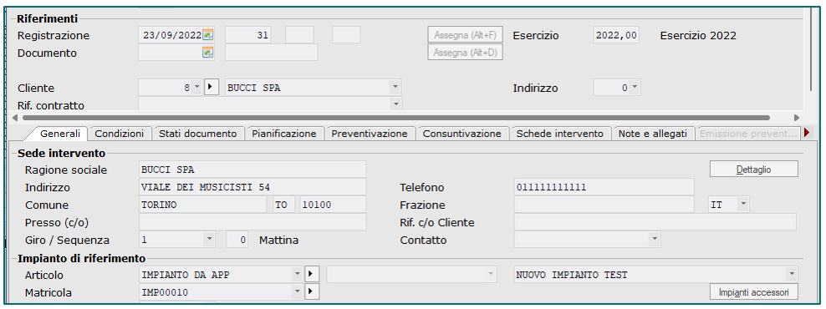
Task: Expand Articolo IMPIANTO DA APP dropdown
Action: [298, 274]
